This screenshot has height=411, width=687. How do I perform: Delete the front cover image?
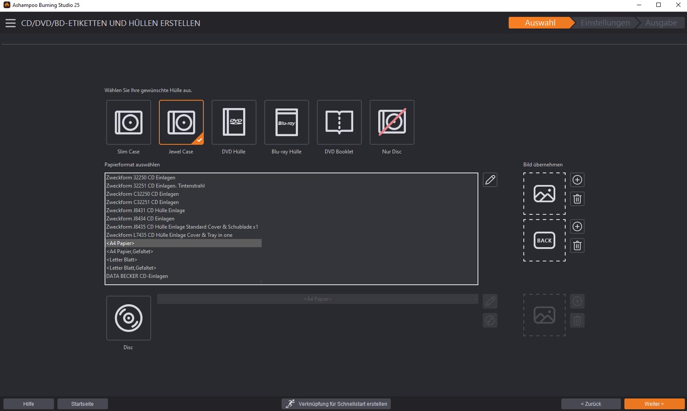coord(577,199)
